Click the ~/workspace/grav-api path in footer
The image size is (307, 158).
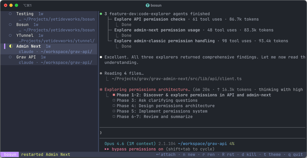coord(202,144)
